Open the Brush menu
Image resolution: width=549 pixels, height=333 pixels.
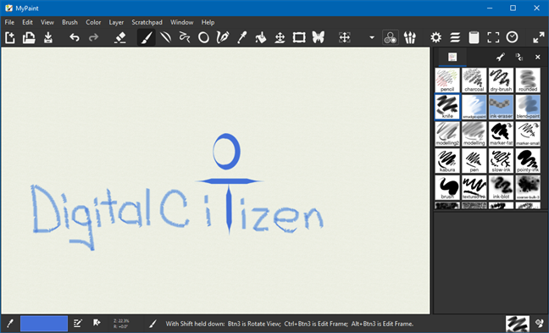[x=69, y=22]
